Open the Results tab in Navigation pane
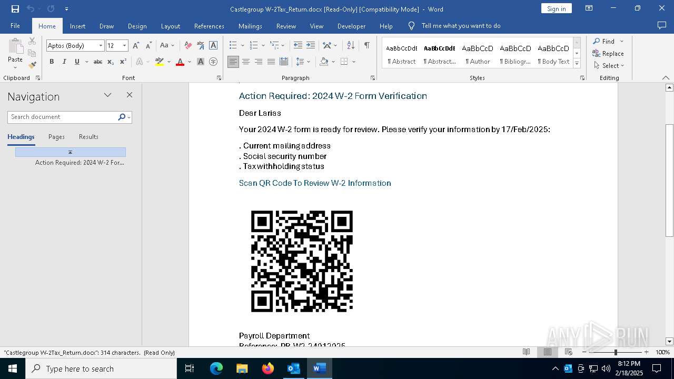This screenshot has width=674, height=379. pyautogui.click(x=88, y=137)
